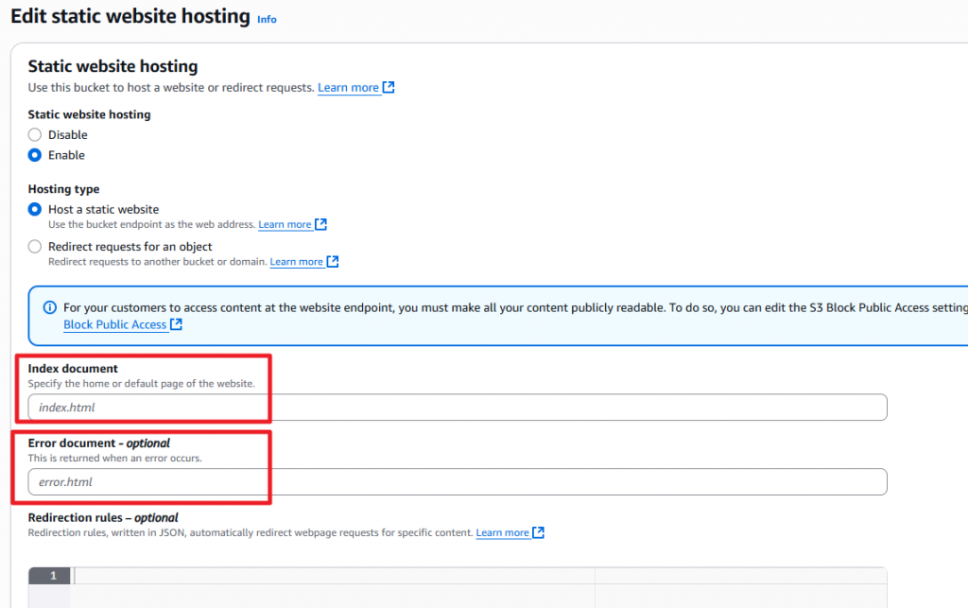
Task: Click external link icon beside redirection rules Learn more
Action: 538,533
